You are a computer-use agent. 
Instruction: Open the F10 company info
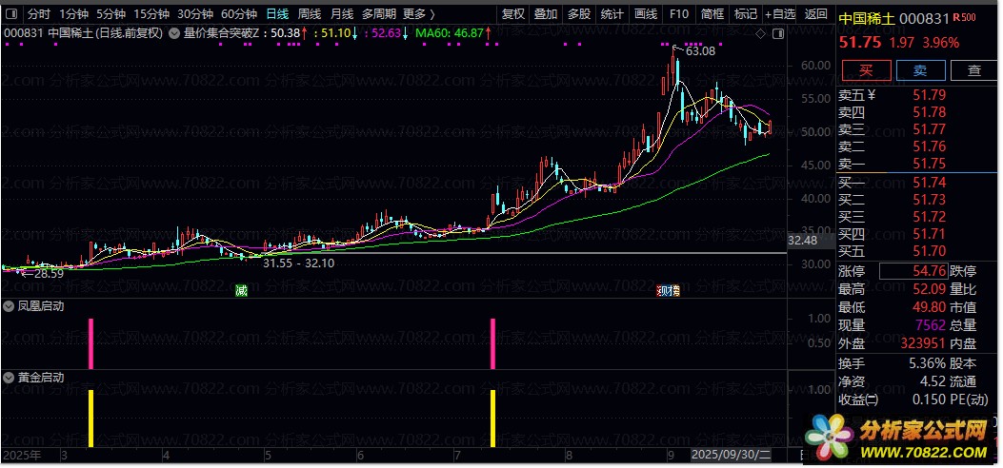[x=678, y=14]
